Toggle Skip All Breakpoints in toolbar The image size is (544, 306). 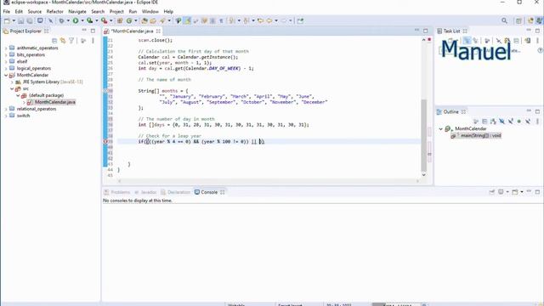pyautogui.click(x=50, y=20)
